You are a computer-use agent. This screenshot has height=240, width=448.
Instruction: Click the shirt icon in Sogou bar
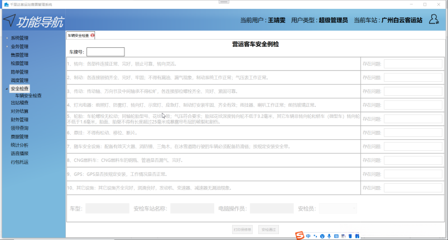point(350,236)
